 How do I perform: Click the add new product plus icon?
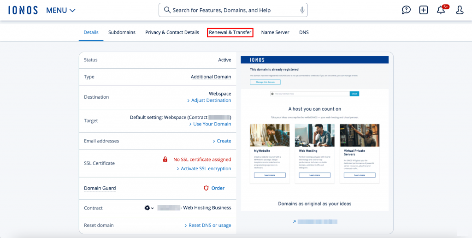point(424,10)
